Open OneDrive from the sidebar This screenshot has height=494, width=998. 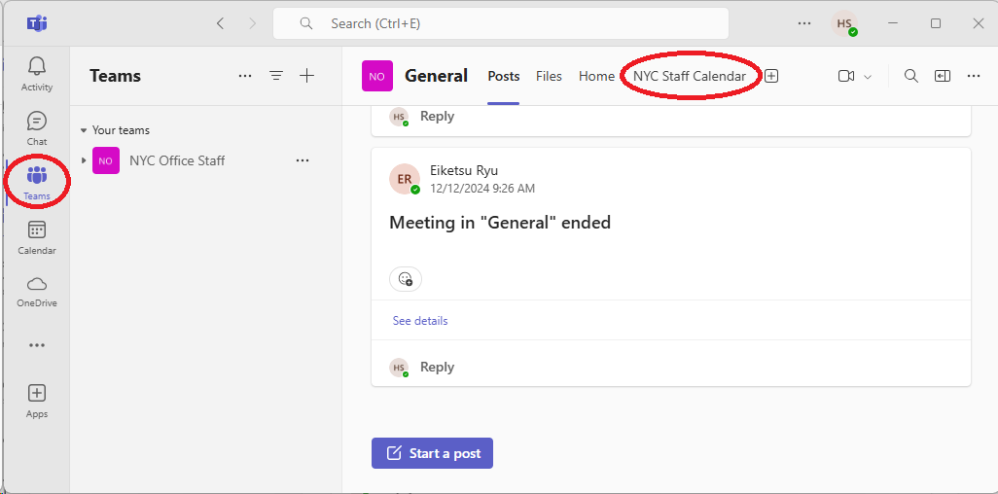pyautogui.click(x=37, y=291)
